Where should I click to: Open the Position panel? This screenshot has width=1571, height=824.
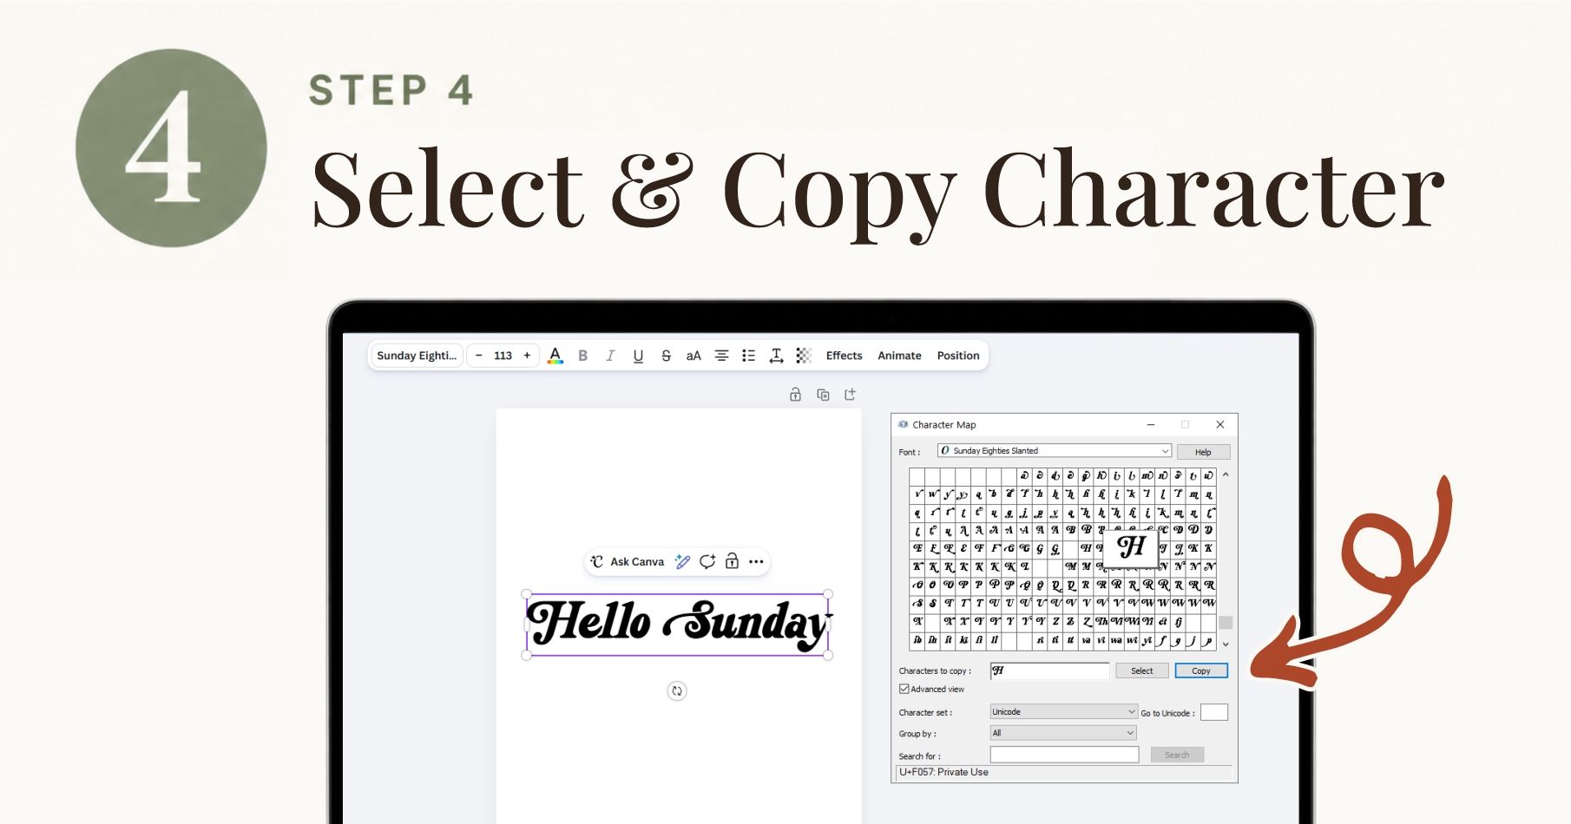click(x=958, y=356)
